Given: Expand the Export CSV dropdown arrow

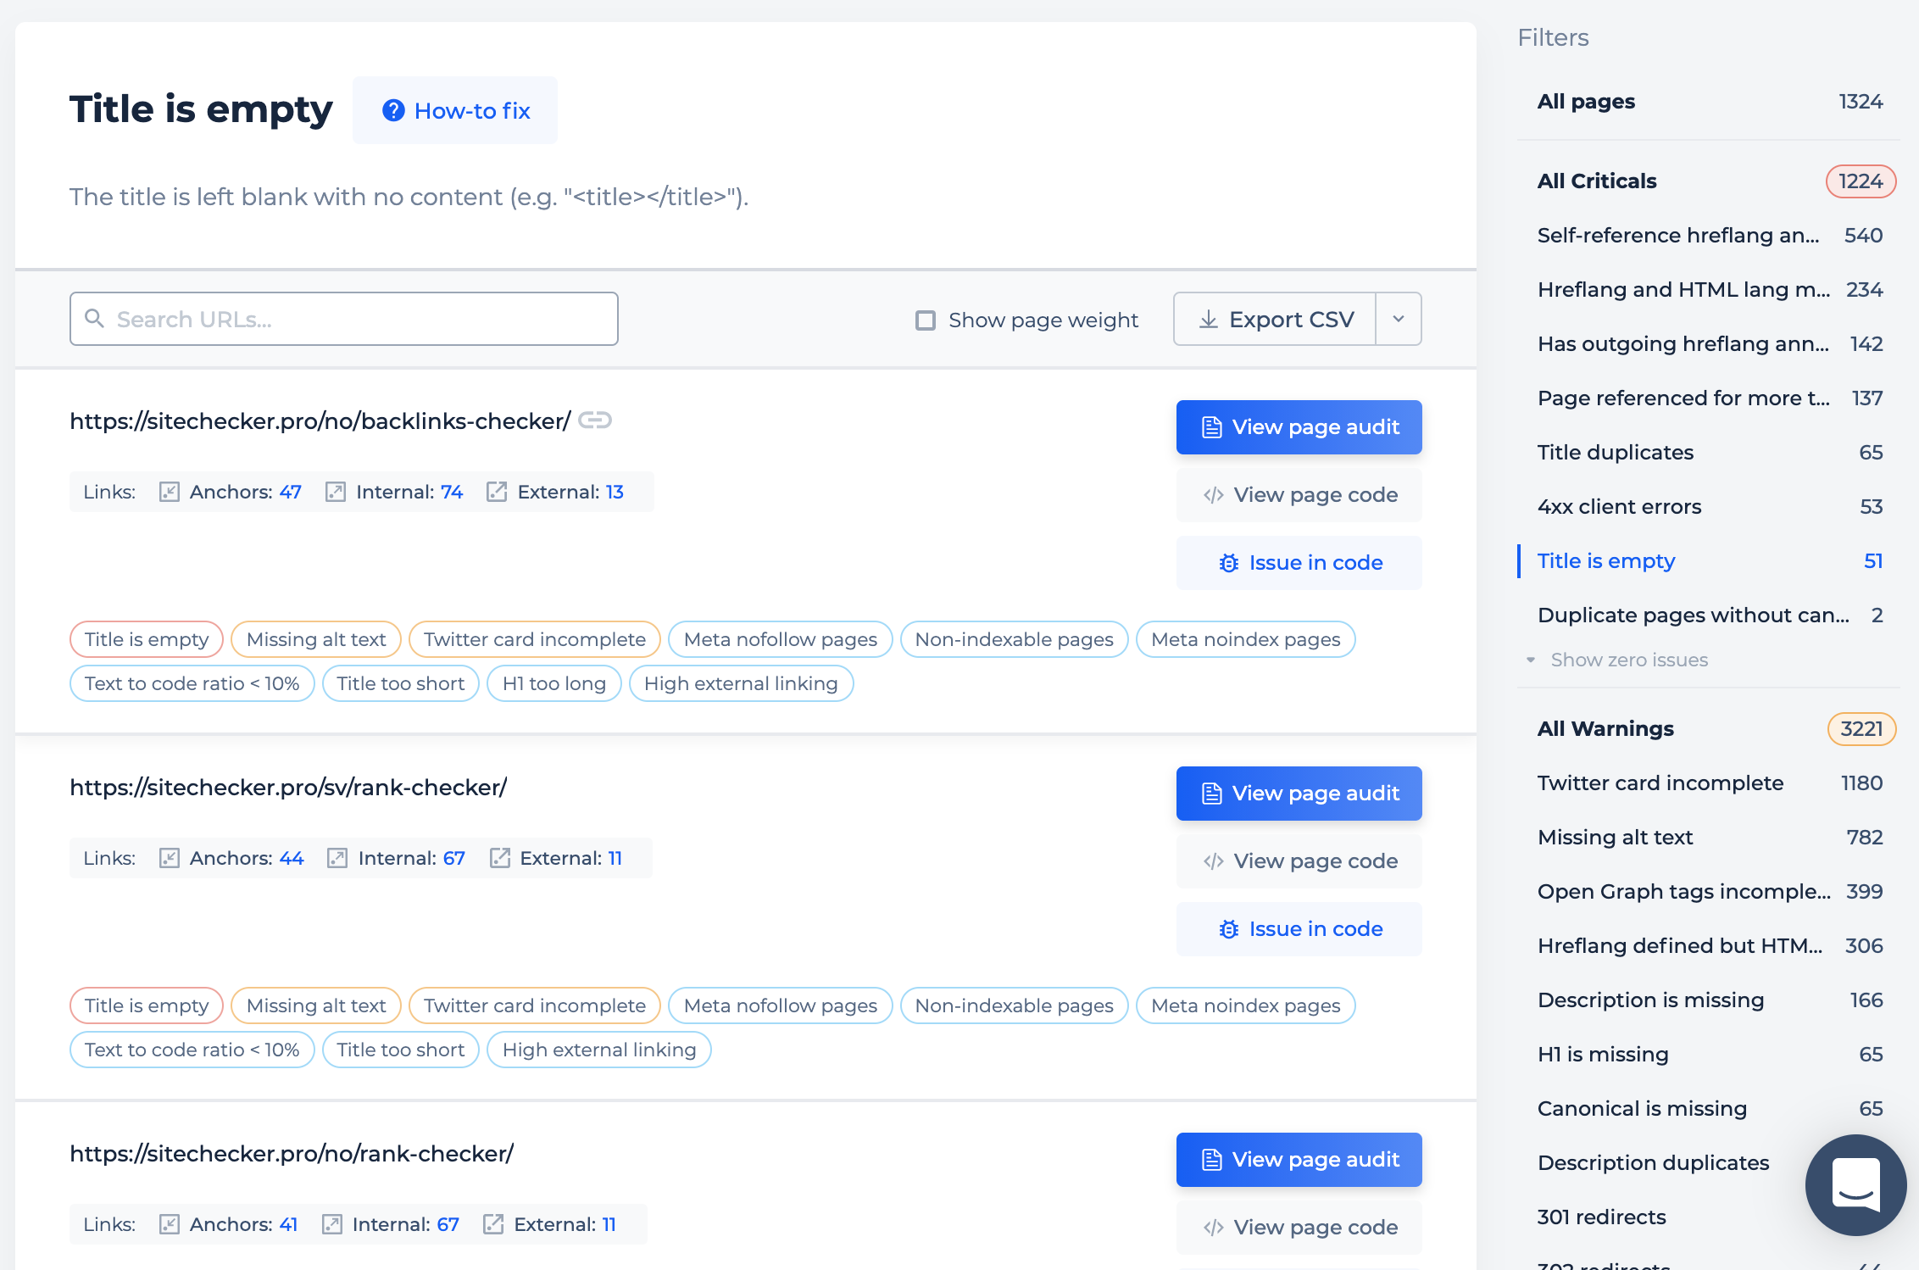Looking at the screenshot, I should coord(1399,319).
